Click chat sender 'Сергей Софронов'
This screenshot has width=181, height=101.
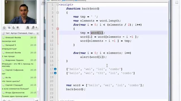[x=14, y=70]
